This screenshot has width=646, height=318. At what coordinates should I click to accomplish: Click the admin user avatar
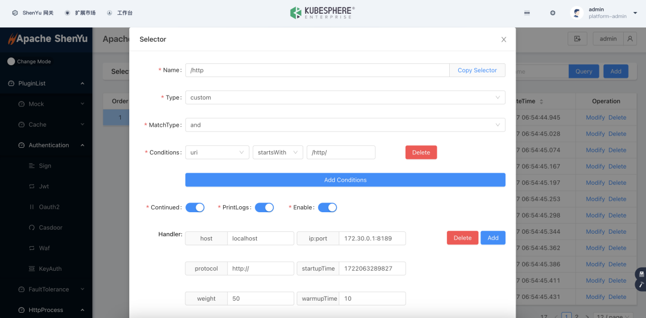577,13
